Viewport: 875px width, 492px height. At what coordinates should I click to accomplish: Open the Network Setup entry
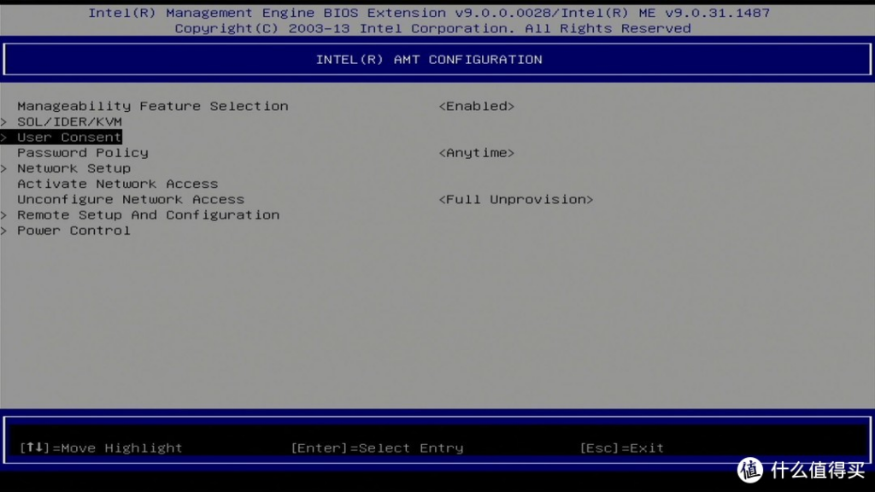click(x=73, y=169)
